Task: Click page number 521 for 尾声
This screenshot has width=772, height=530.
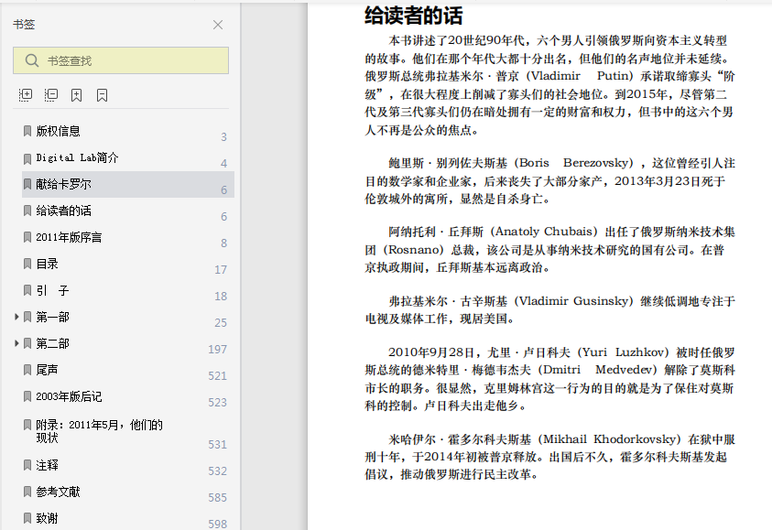Action: point(218,376)
